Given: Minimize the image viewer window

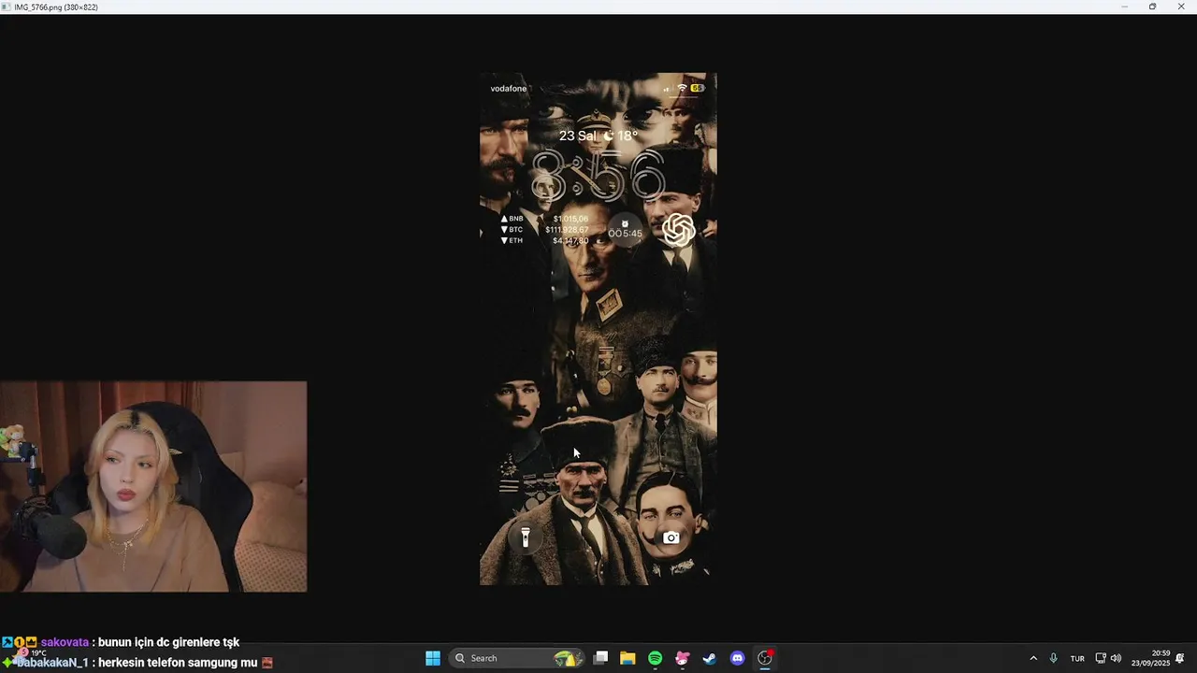Looking at the screenshot, I should [1125, 7].
